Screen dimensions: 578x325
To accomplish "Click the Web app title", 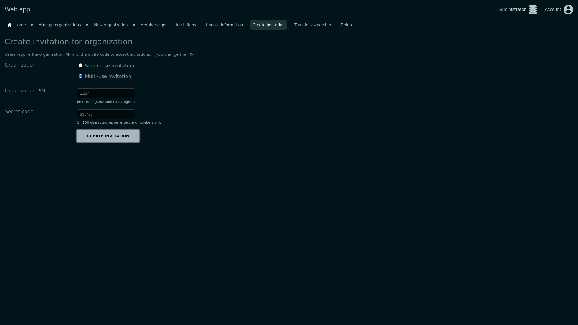I will (17, 10).
